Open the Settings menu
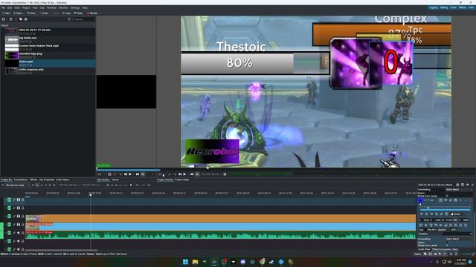The image size is (476, 267). 75,7
